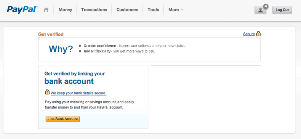
Task: Open 'We keep your bank details secure' link
Action: pos(78,93)
